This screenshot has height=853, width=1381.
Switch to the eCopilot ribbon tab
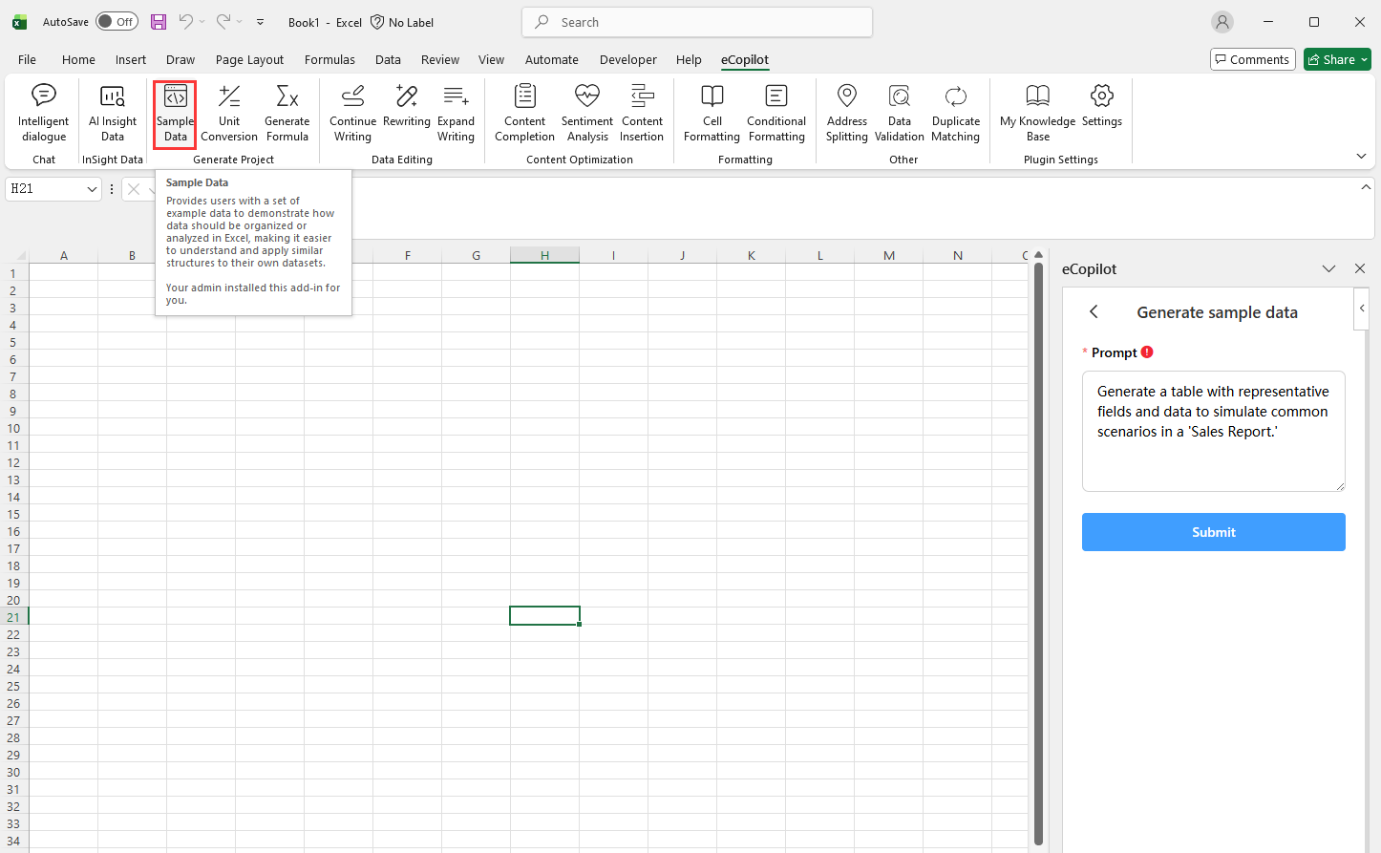click(744, 59)
